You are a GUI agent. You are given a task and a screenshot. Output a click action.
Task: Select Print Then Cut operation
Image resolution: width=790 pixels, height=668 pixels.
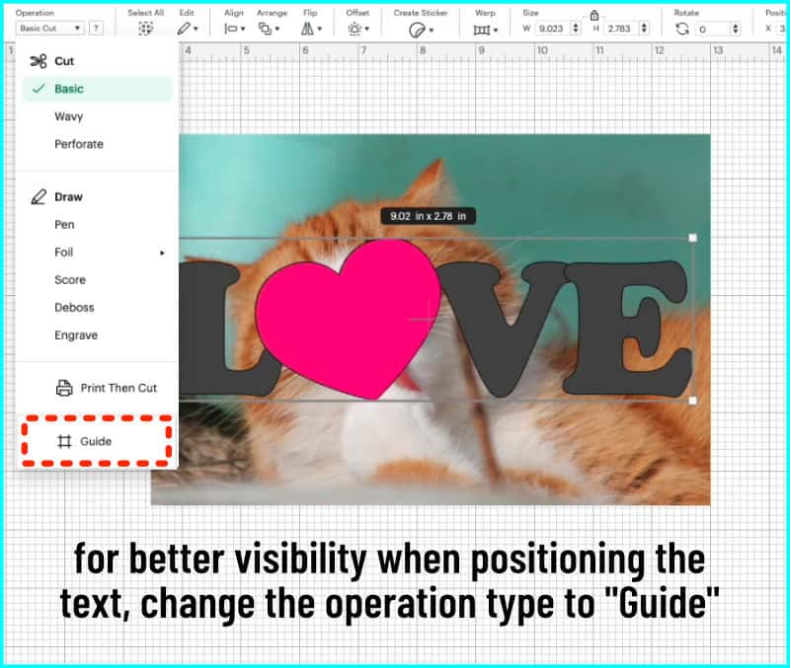click(x=107, y=388)
